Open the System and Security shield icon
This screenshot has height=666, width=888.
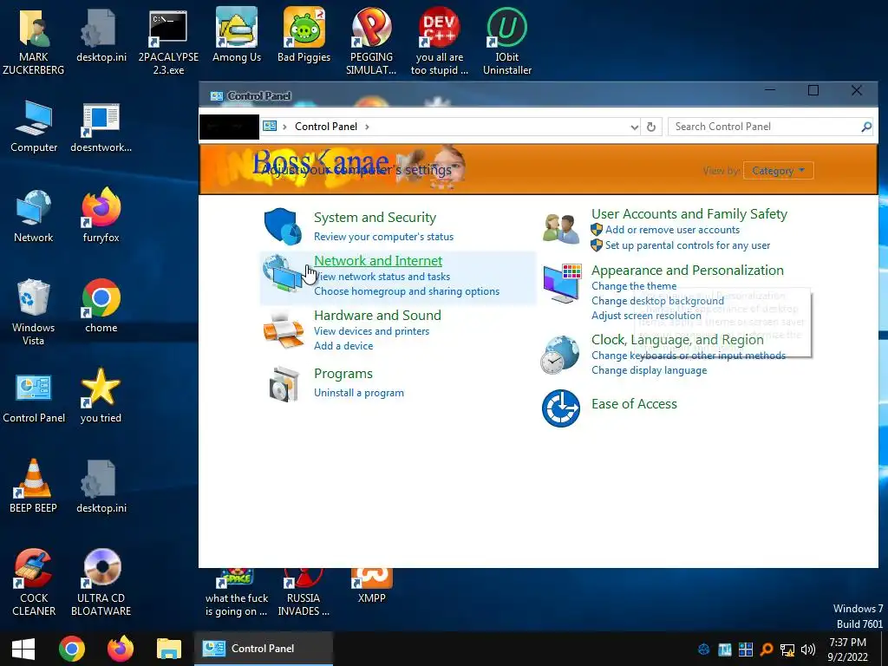pyautogui.click(x=283, y=226)
